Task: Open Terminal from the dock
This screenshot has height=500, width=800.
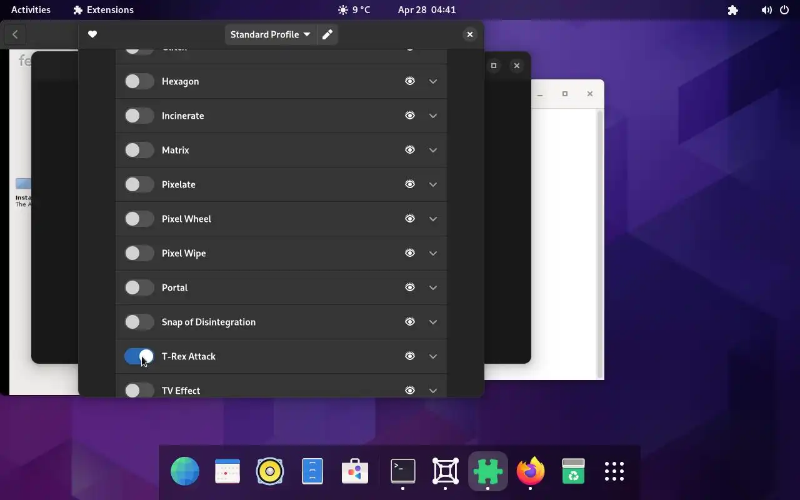Action: coord(403,471)
